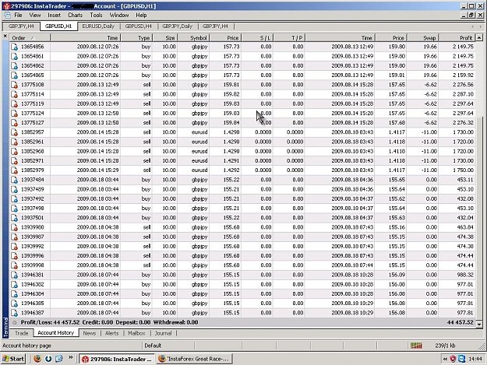Open the File menu

18,16
